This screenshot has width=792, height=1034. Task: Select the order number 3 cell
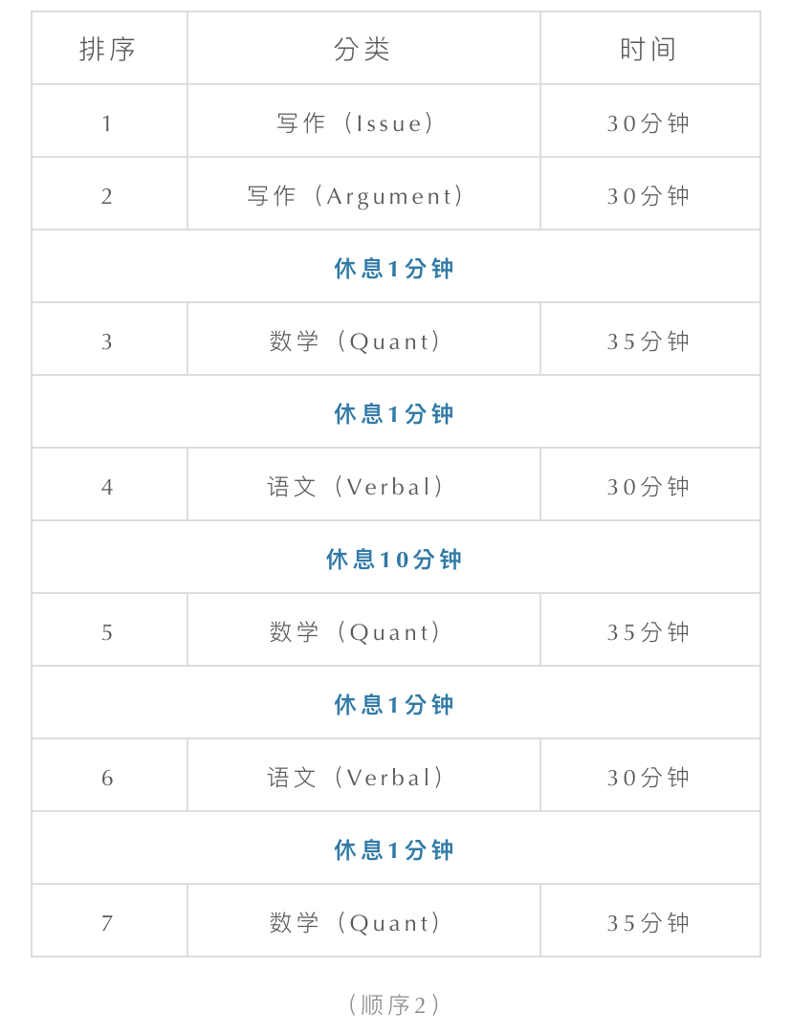[x=107, y=341]
